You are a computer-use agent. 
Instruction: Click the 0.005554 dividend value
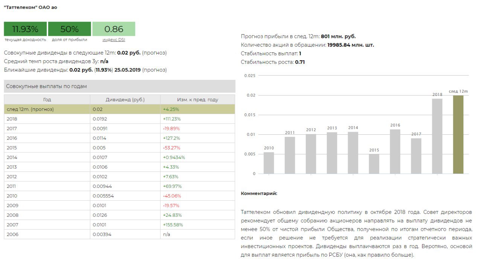pos(103,196)
